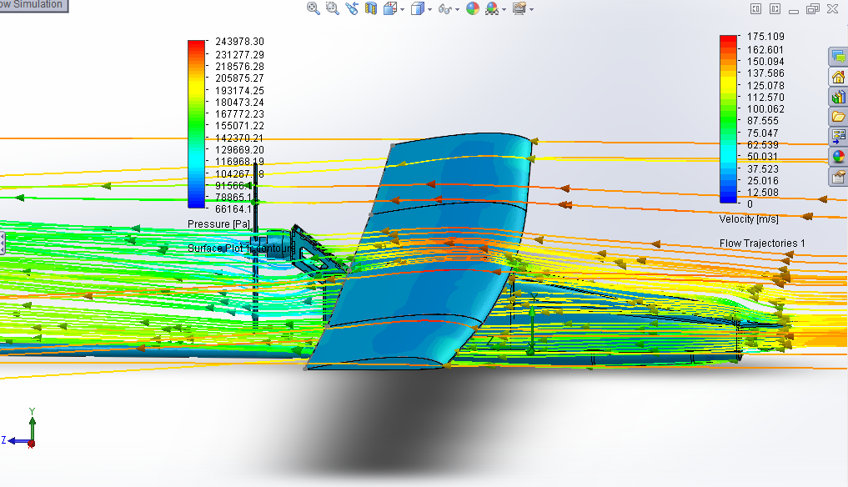
Task: Select the Zoom to Area tool
Action: (332, 8)
